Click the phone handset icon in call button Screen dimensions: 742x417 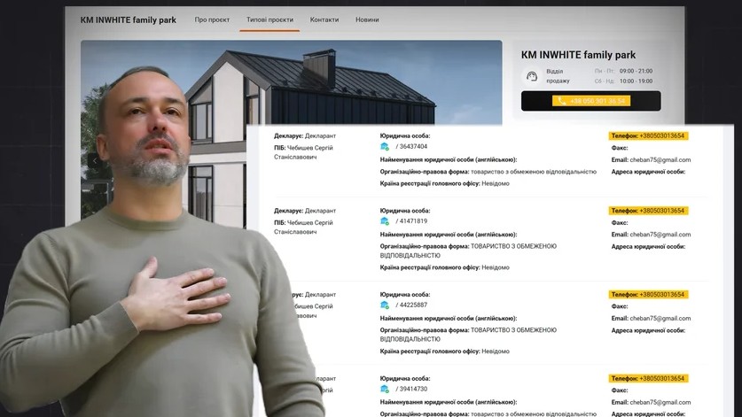(x=562, y=101)
